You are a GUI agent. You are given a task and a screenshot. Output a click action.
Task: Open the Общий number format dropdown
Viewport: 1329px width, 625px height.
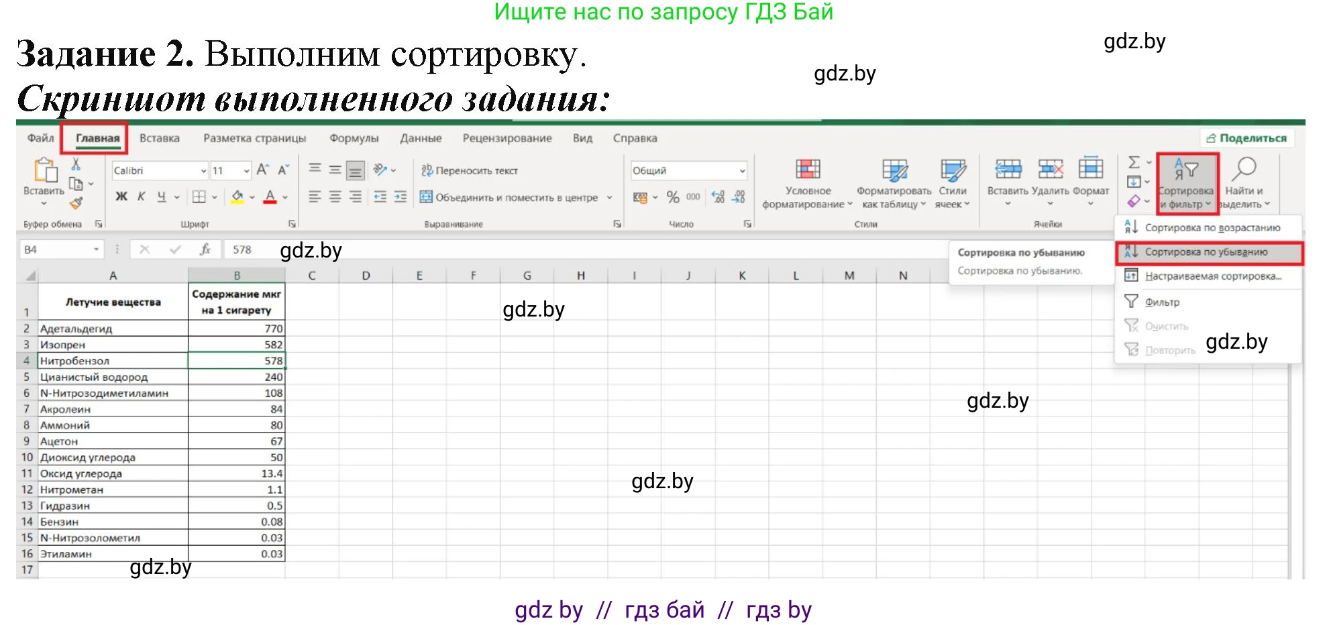(688, 170)
